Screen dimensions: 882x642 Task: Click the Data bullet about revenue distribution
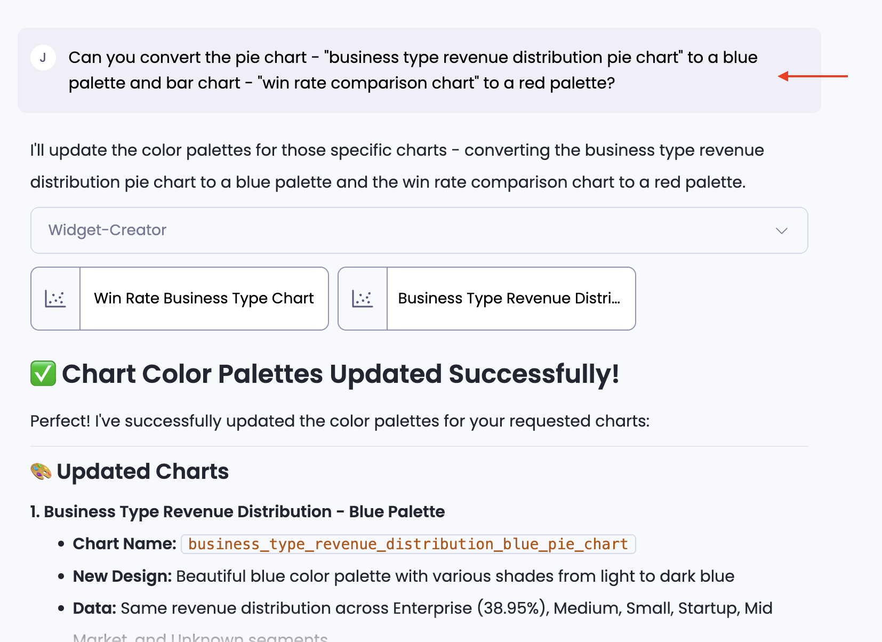pyautogui.click(x=422, y=608)
